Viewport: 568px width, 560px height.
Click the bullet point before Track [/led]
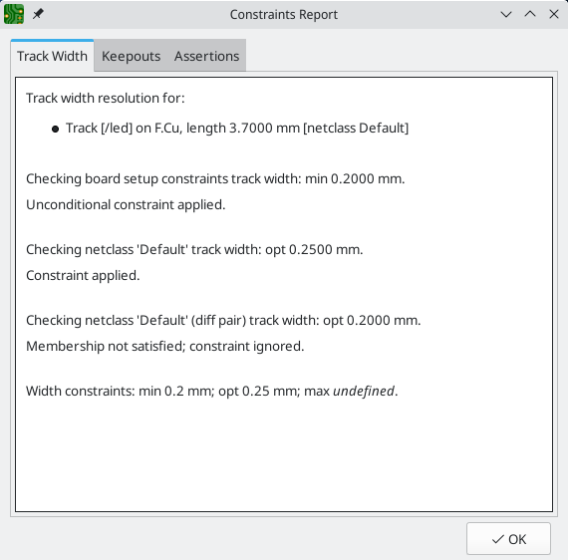click(x=55, y=129)
